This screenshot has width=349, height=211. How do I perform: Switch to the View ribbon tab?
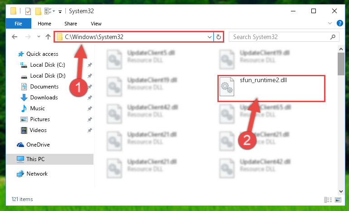tap(96, 24)
